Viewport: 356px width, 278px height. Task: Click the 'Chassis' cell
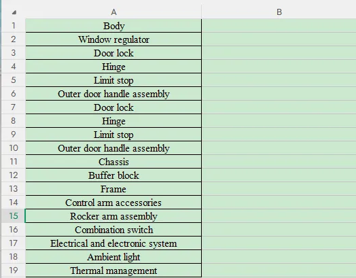click(x=113, y=162)
